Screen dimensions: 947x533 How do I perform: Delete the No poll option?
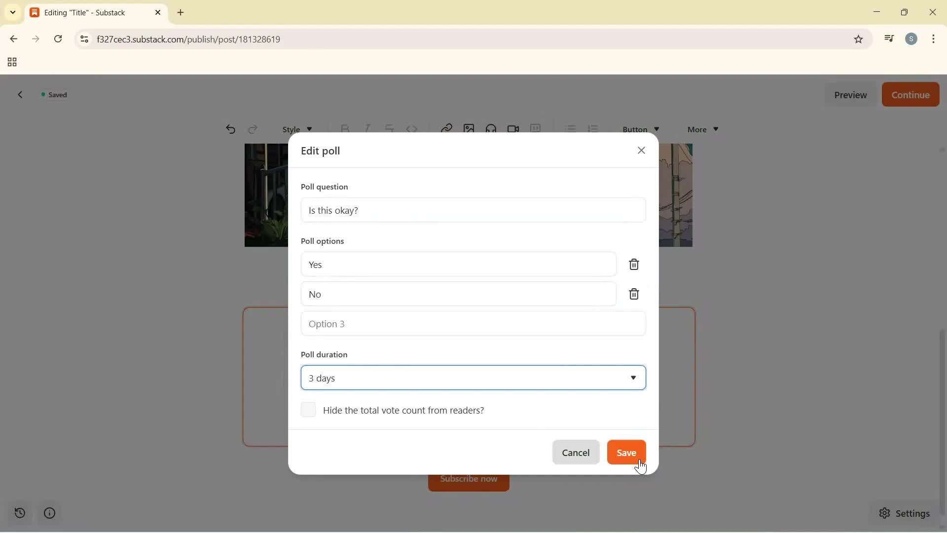click(634, 294)
